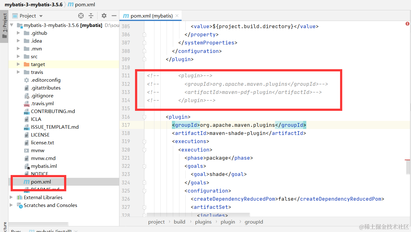Click the plugins breadcrumb item
Screen dimensions: 411x232
coord(203,222)
